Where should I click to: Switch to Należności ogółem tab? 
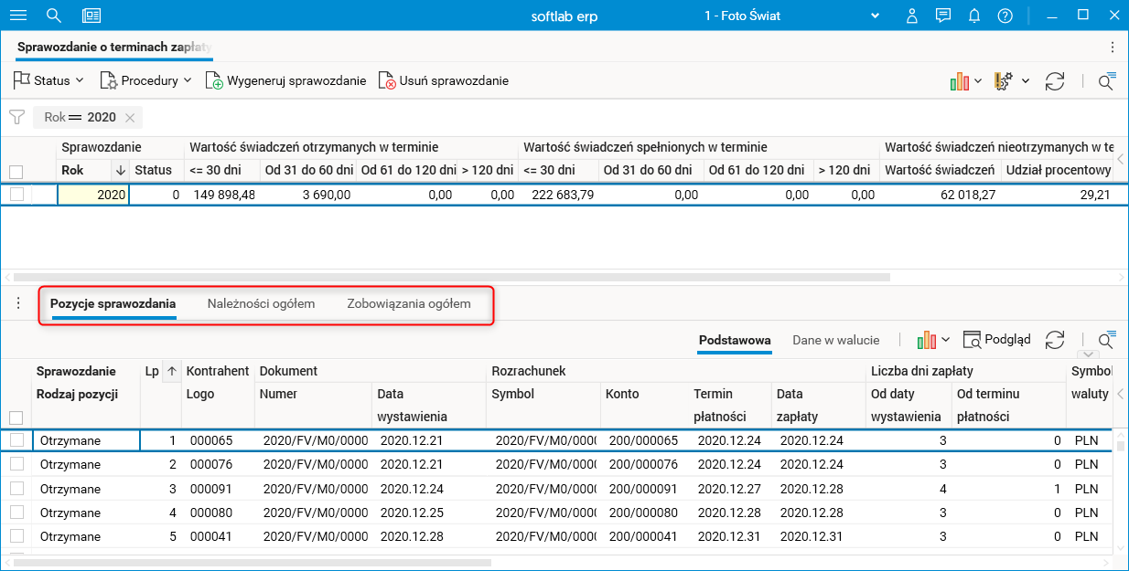[261, 303]
